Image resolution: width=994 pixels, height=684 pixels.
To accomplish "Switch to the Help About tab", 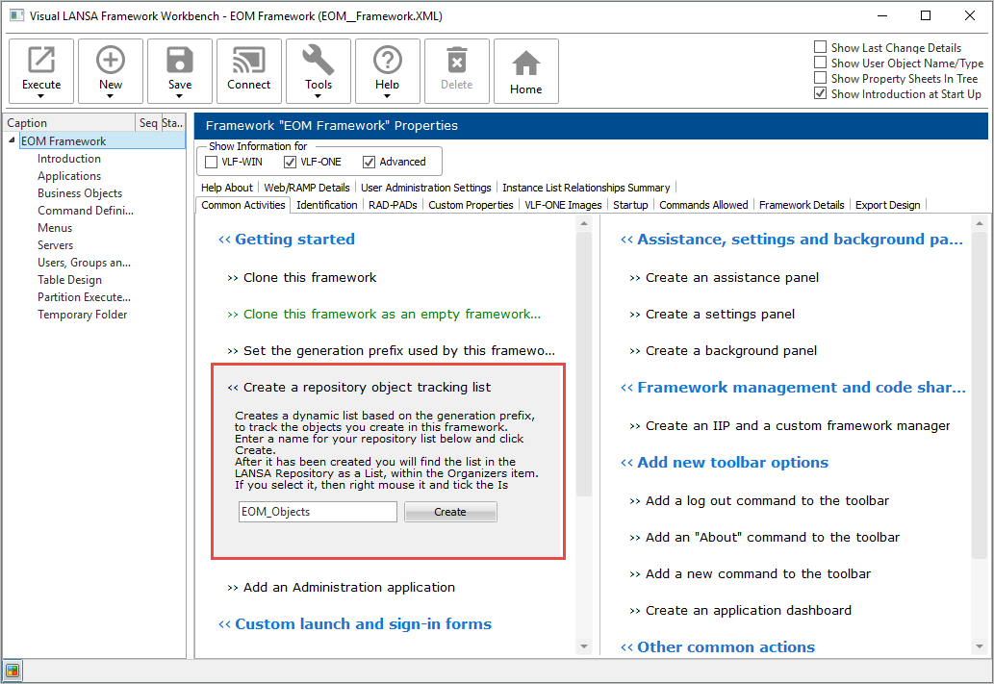I will 226,188.
